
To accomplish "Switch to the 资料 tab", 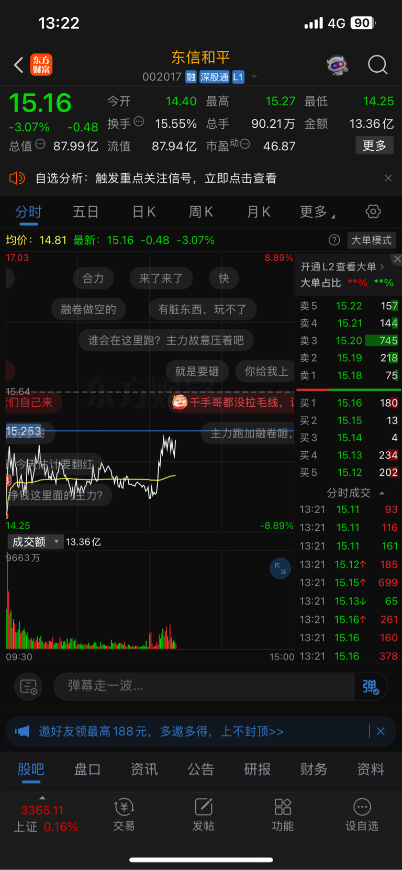I will (371, 769).
